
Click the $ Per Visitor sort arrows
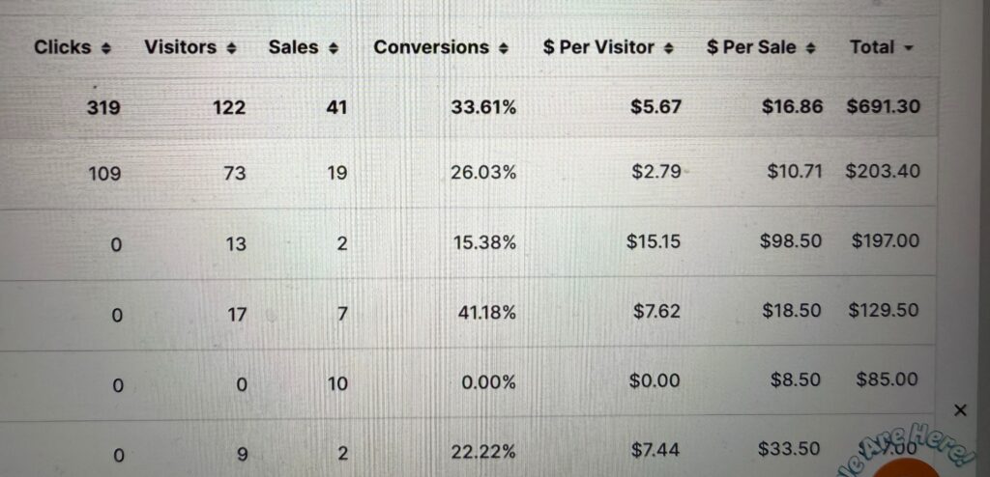pos(669,47)
